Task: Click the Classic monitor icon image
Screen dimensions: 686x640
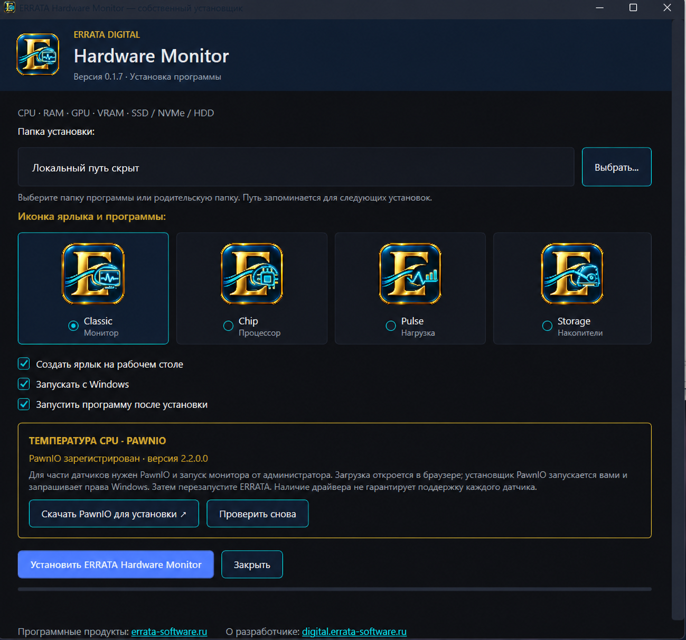Action: click(x=93, y=274)
